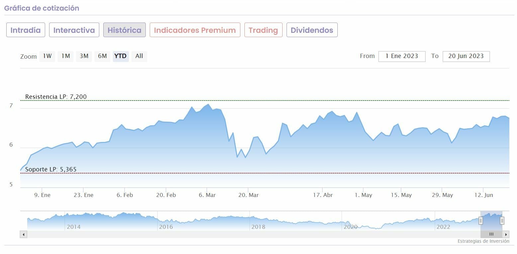This screenshot has width=517, height=254.
Task: Click the navigator scroll right arrow
Action: pyautogui.click(x=506, y=234)
